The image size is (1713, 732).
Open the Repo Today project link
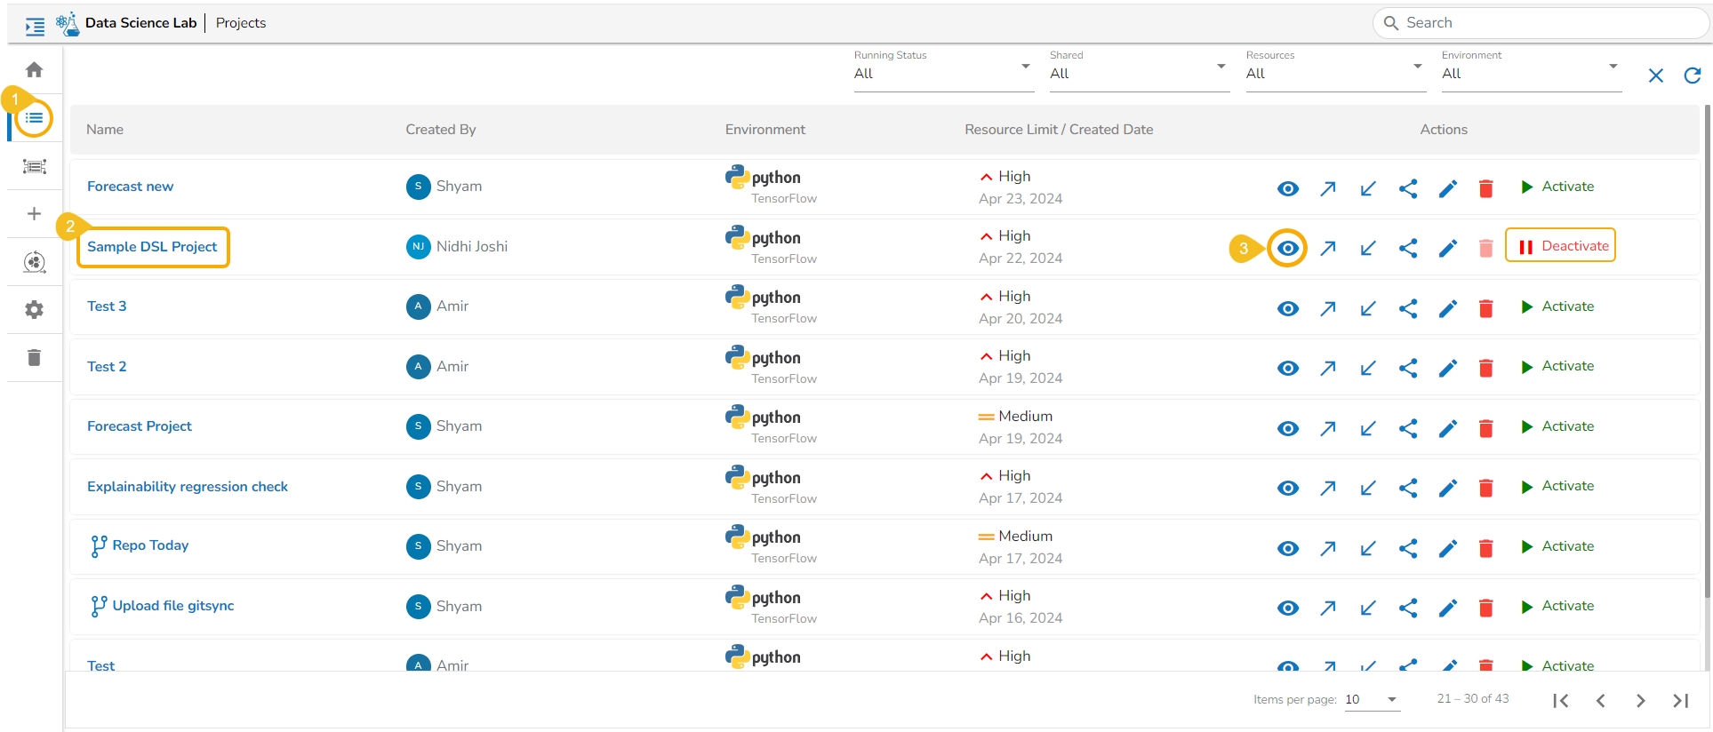[150, 545]
